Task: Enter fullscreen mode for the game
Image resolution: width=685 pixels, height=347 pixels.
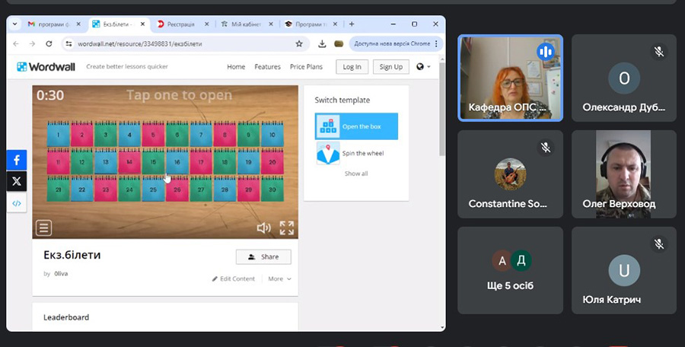Action: [x=287, y=228]
